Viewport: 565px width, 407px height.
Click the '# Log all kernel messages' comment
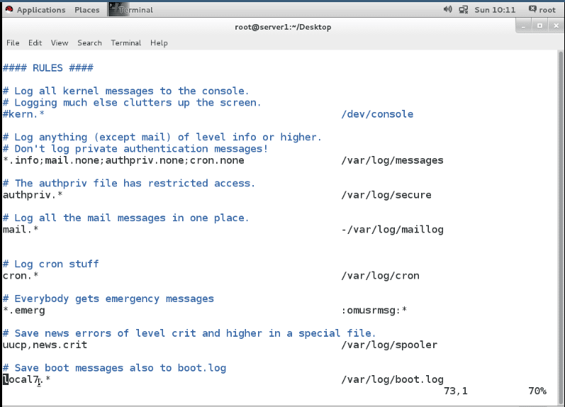pyautogui.click(x=125, y=91)
